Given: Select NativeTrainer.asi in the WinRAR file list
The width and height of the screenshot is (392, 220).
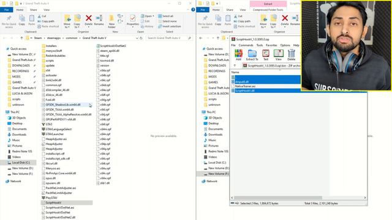Looking at the screenshot, I should coord(245,86).
